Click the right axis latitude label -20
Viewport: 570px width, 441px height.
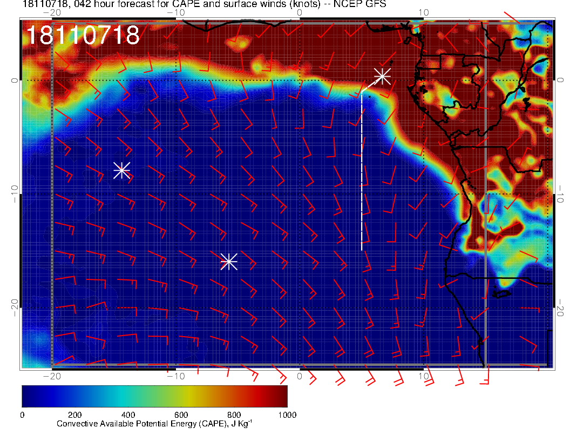point(560,308)
